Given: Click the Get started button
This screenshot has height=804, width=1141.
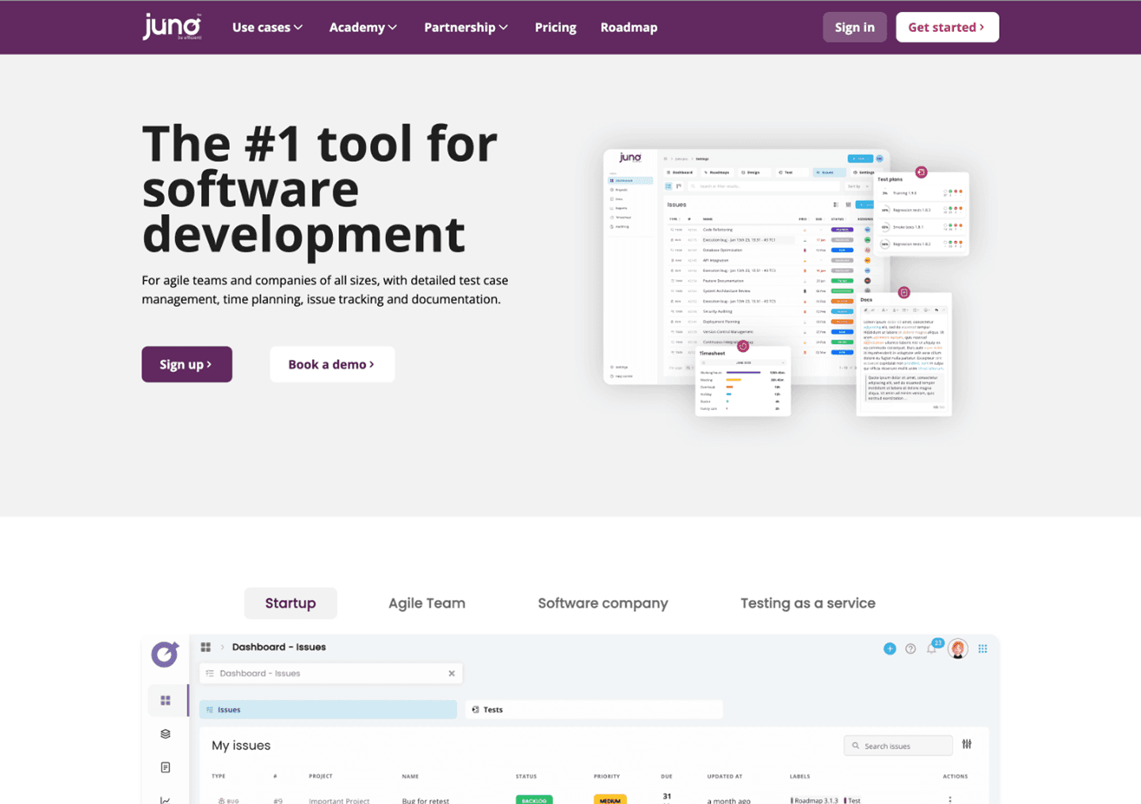Looking at the screenshot, I should click(947, 27).
